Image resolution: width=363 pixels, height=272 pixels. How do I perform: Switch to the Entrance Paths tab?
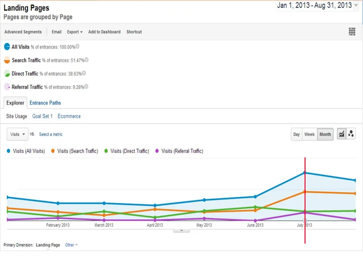click(45, 103)
